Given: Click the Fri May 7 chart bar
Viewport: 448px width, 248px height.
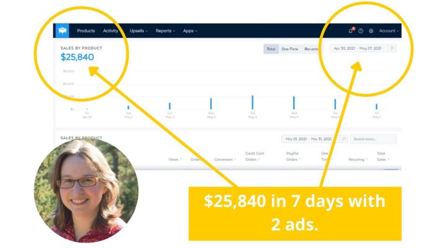Looking at the screenshot, I should coord(377,107).
